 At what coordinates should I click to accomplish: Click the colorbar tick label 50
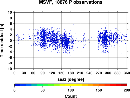coord(43,90)
